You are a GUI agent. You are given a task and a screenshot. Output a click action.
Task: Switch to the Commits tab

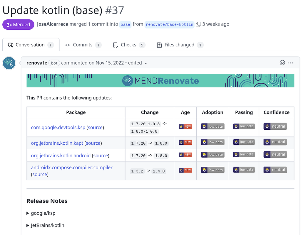[83, 45]
